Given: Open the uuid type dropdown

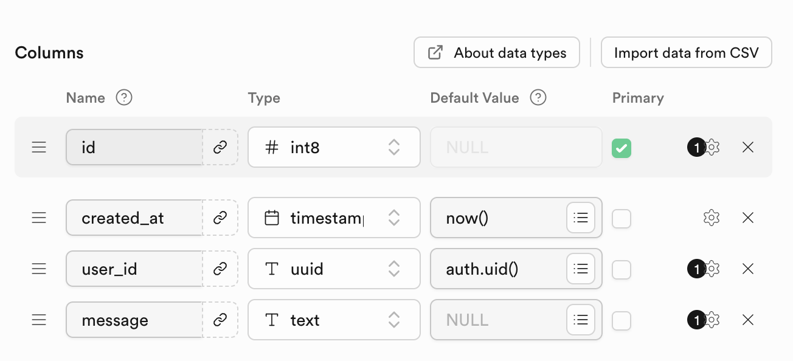Looking at the screenshot, I should 334,269.
